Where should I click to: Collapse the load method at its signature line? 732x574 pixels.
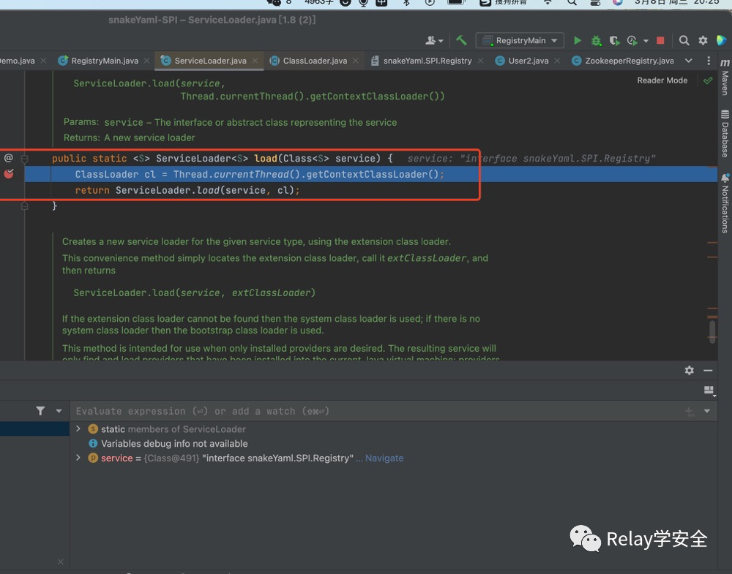25,159
